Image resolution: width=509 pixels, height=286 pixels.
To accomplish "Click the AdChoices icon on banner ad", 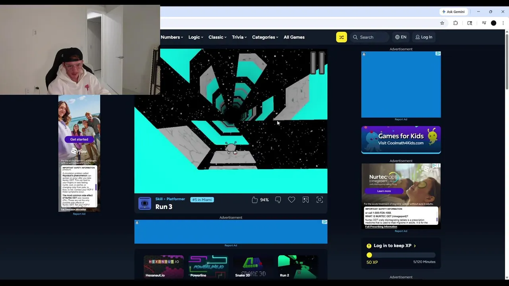I will coord(325,222).
